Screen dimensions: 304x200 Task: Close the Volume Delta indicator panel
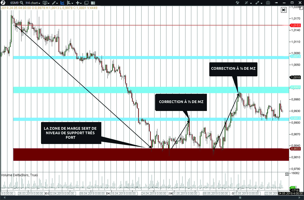(x=287, y=174)
